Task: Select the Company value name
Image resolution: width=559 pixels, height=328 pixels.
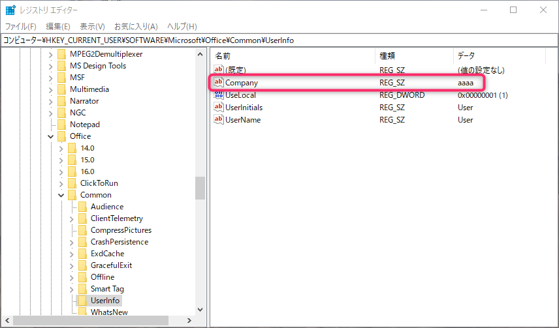Action: point(242,83)
